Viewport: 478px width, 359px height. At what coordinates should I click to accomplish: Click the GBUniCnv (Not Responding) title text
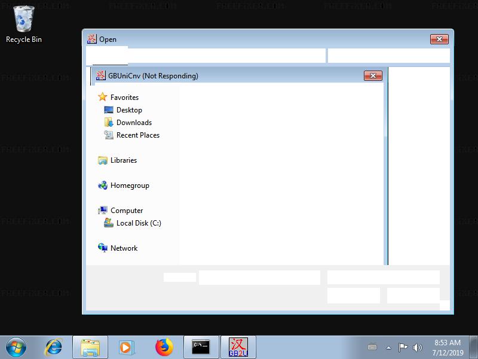coord(153,76)
